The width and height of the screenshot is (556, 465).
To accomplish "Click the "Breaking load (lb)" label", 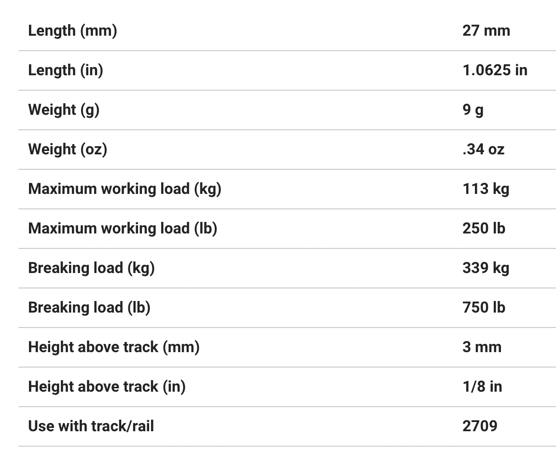I will [89, 308].
